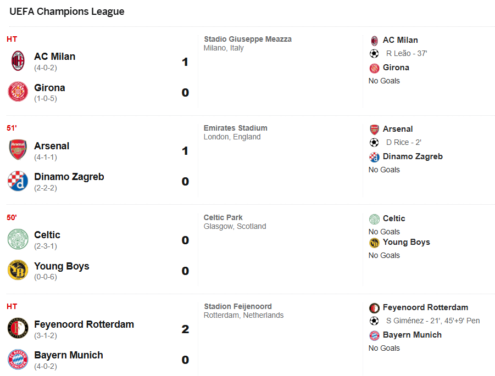495x376 pixels.
Task: Click the Emirates Stadium venue name
Action: pos(235,128)
